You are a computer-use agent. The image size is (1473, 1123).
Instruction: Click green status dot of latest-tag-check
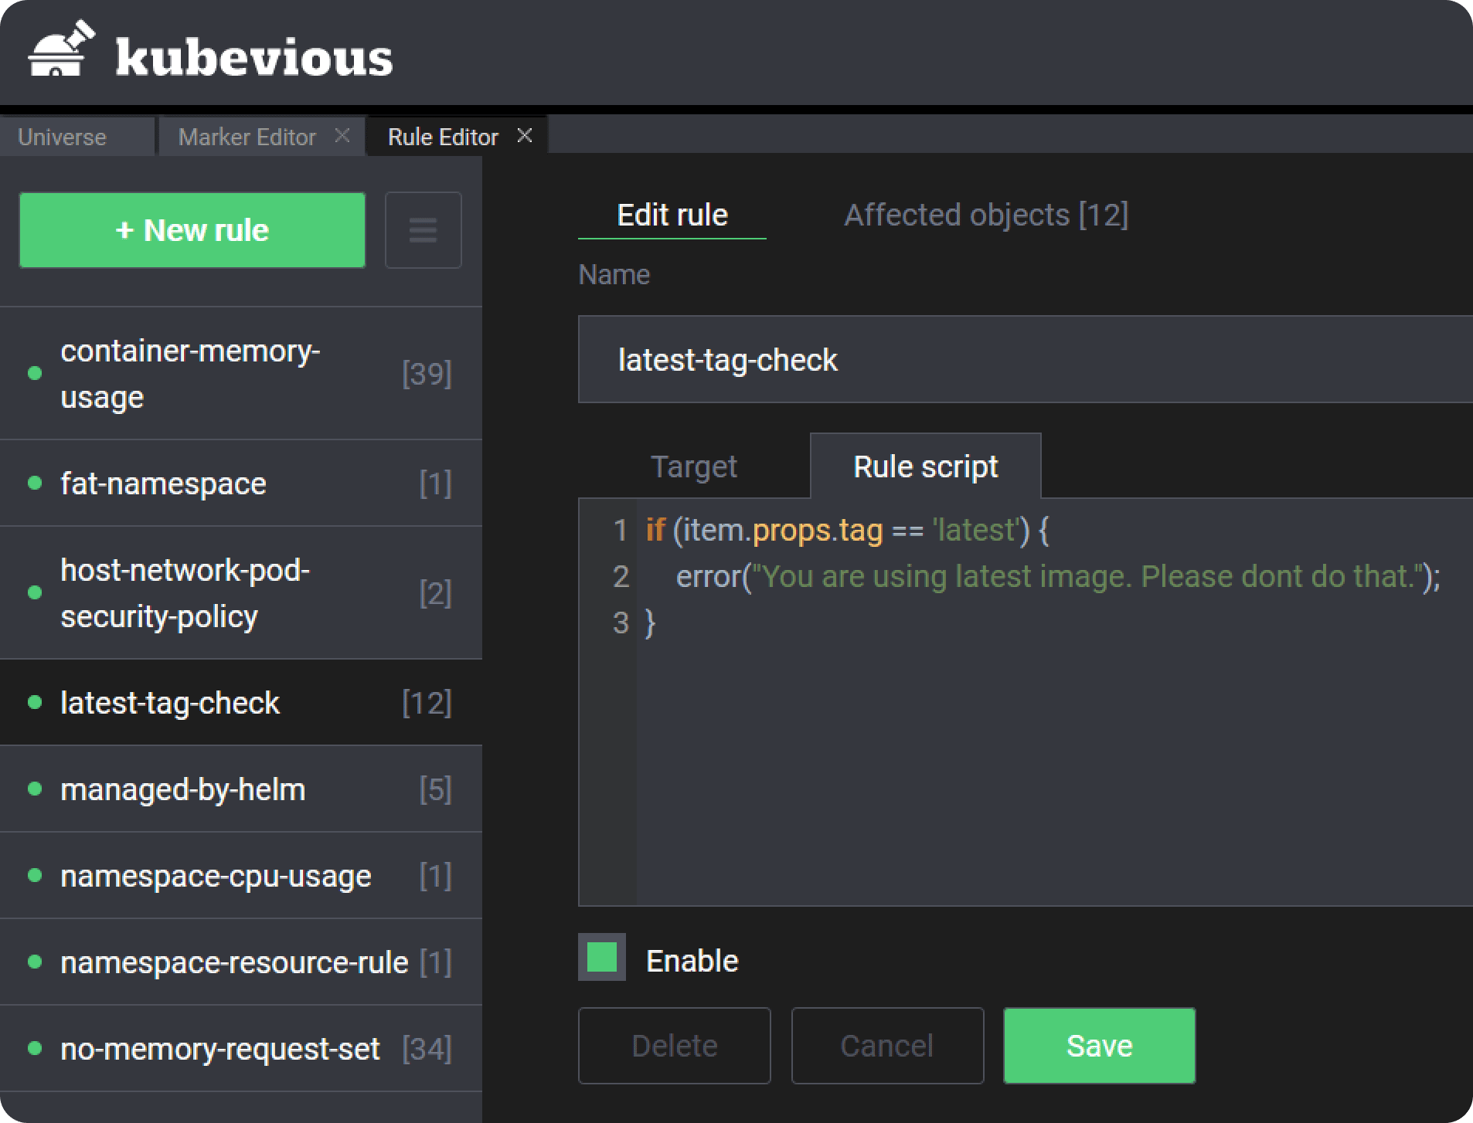(35, 702)
